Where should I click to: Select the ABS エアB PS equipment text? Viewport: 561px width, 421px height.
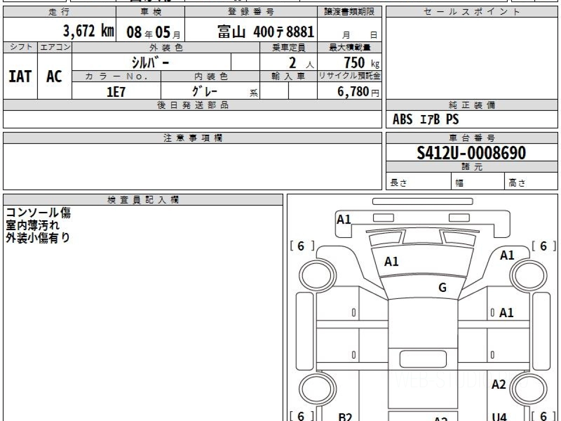(x=426, y=120)
